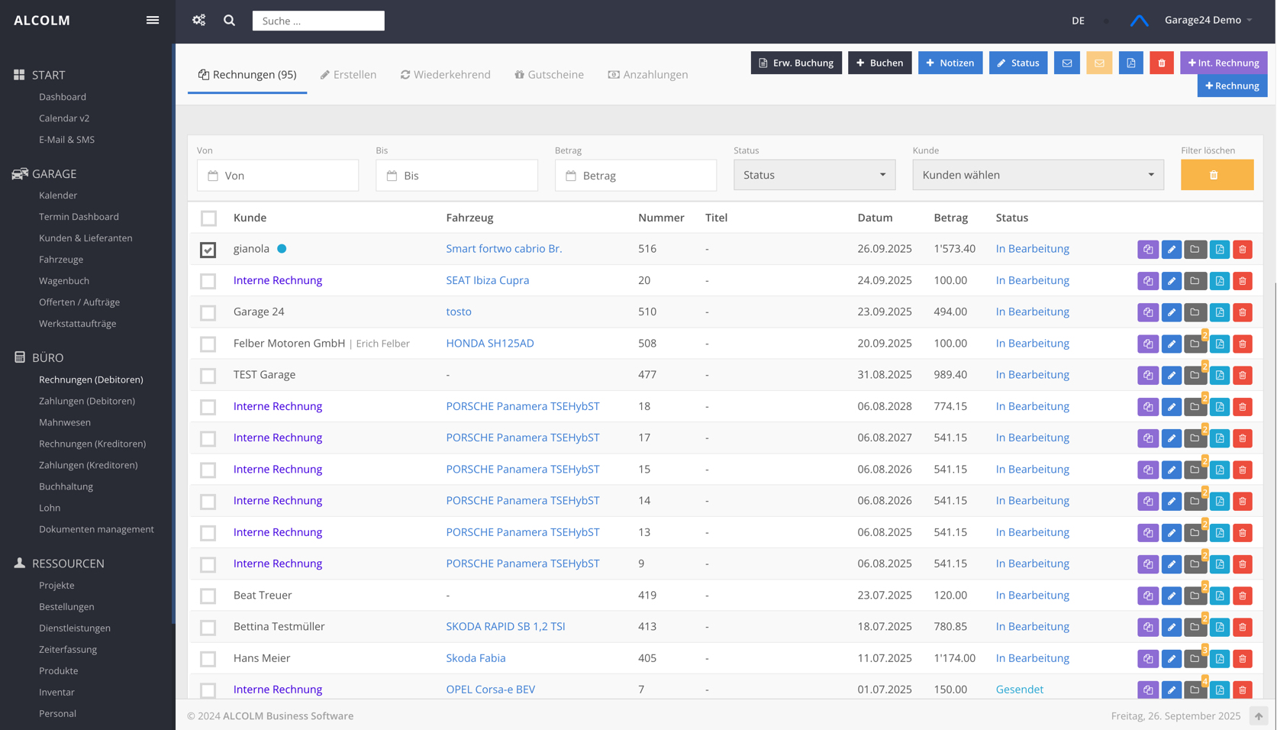Open the Status filter dropdown
1277x730 pixels.
point(814,175)
